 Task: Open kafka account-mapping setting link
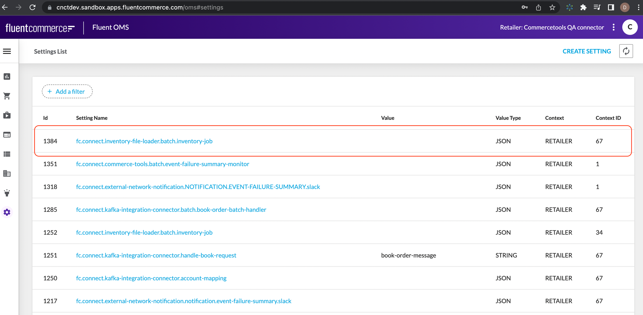click(151, 278)
